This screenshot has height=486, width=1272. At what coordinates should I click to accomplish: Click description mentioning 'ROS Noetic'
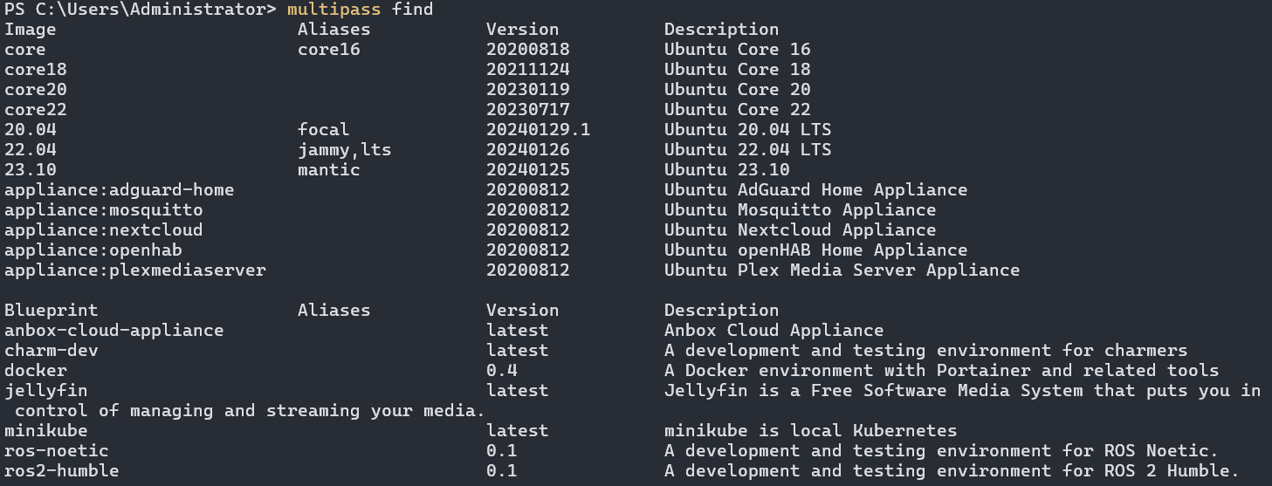point(942,450)
